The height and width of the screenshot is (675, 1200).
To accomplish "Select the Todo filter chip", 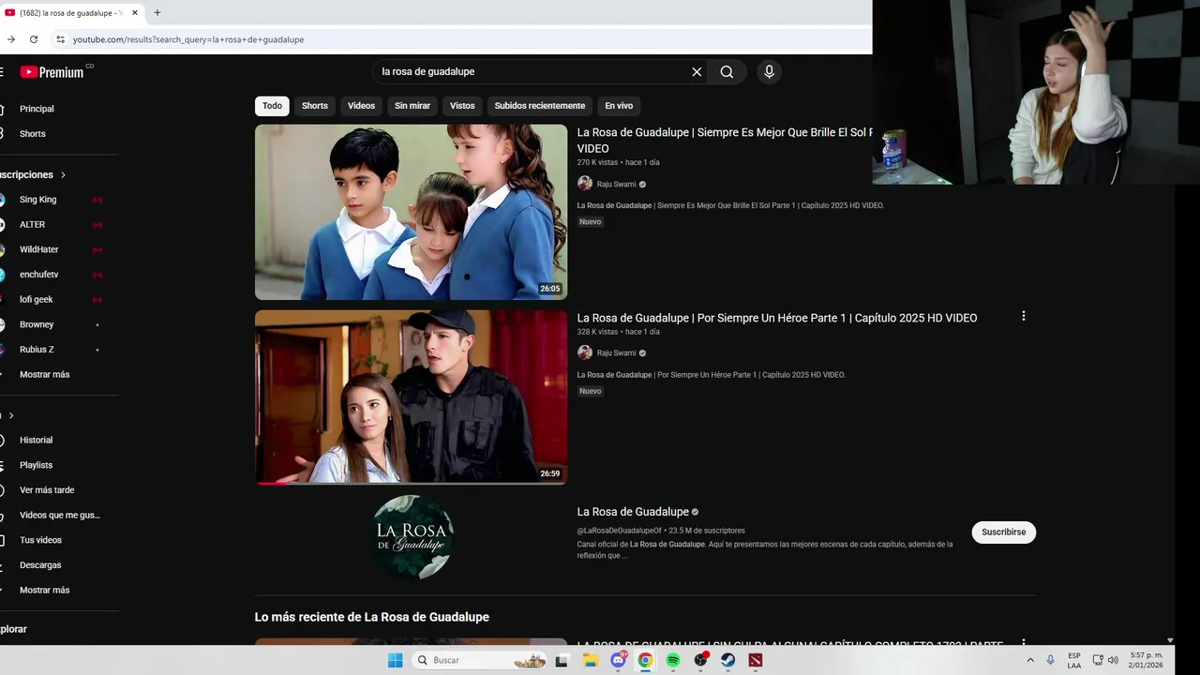I will pos(272,106).
